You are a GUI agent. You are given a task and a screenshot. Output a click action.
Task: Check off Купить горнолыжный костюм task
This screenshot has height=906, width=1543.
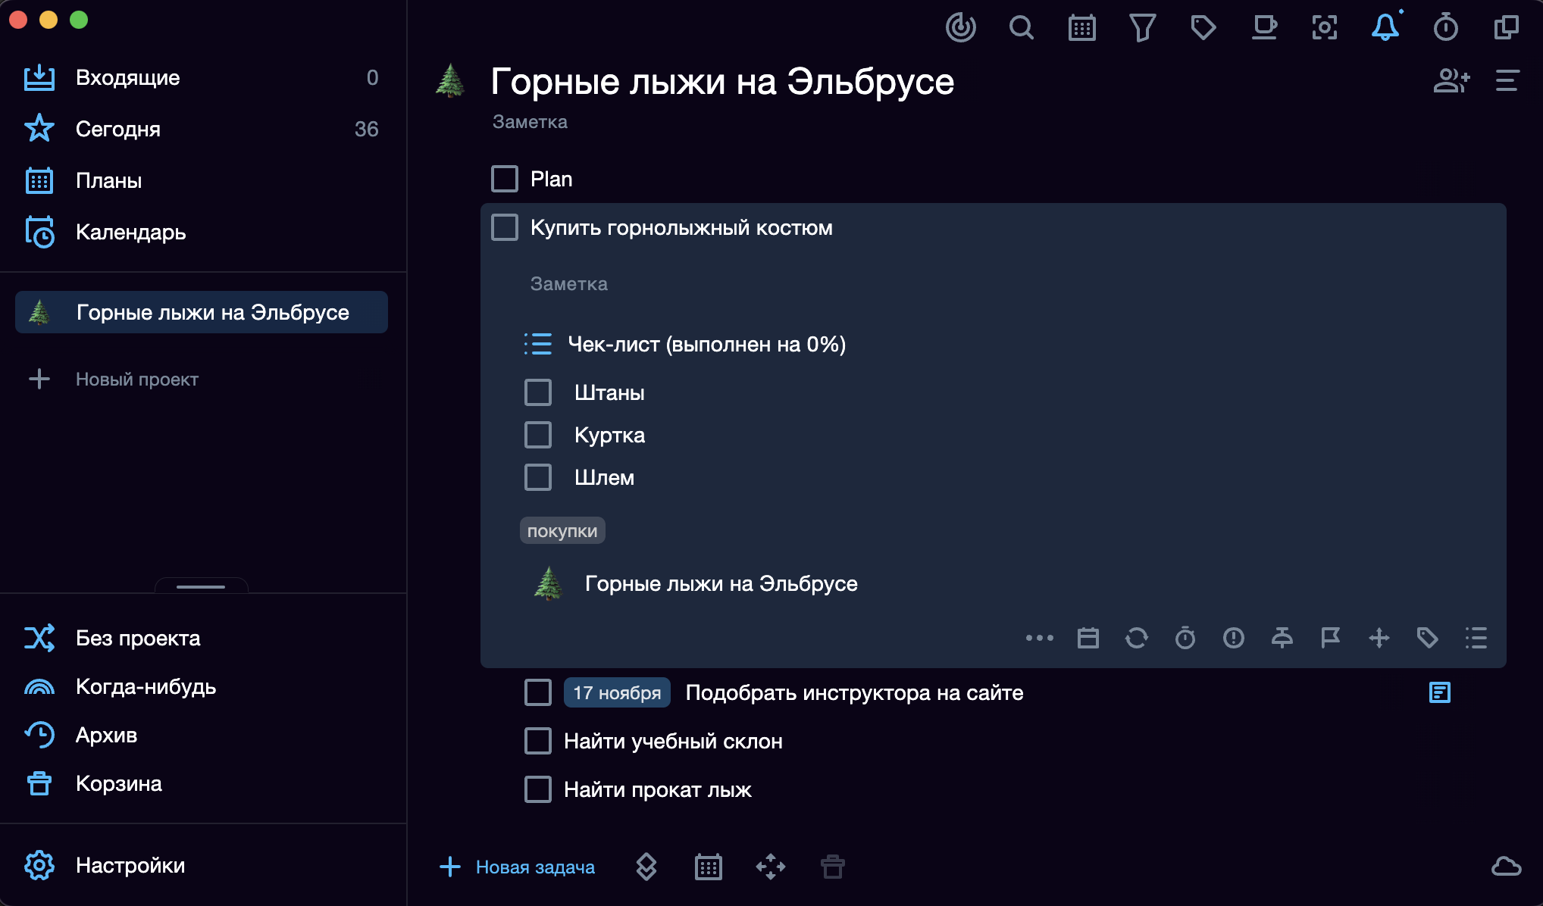click(505, 227)
